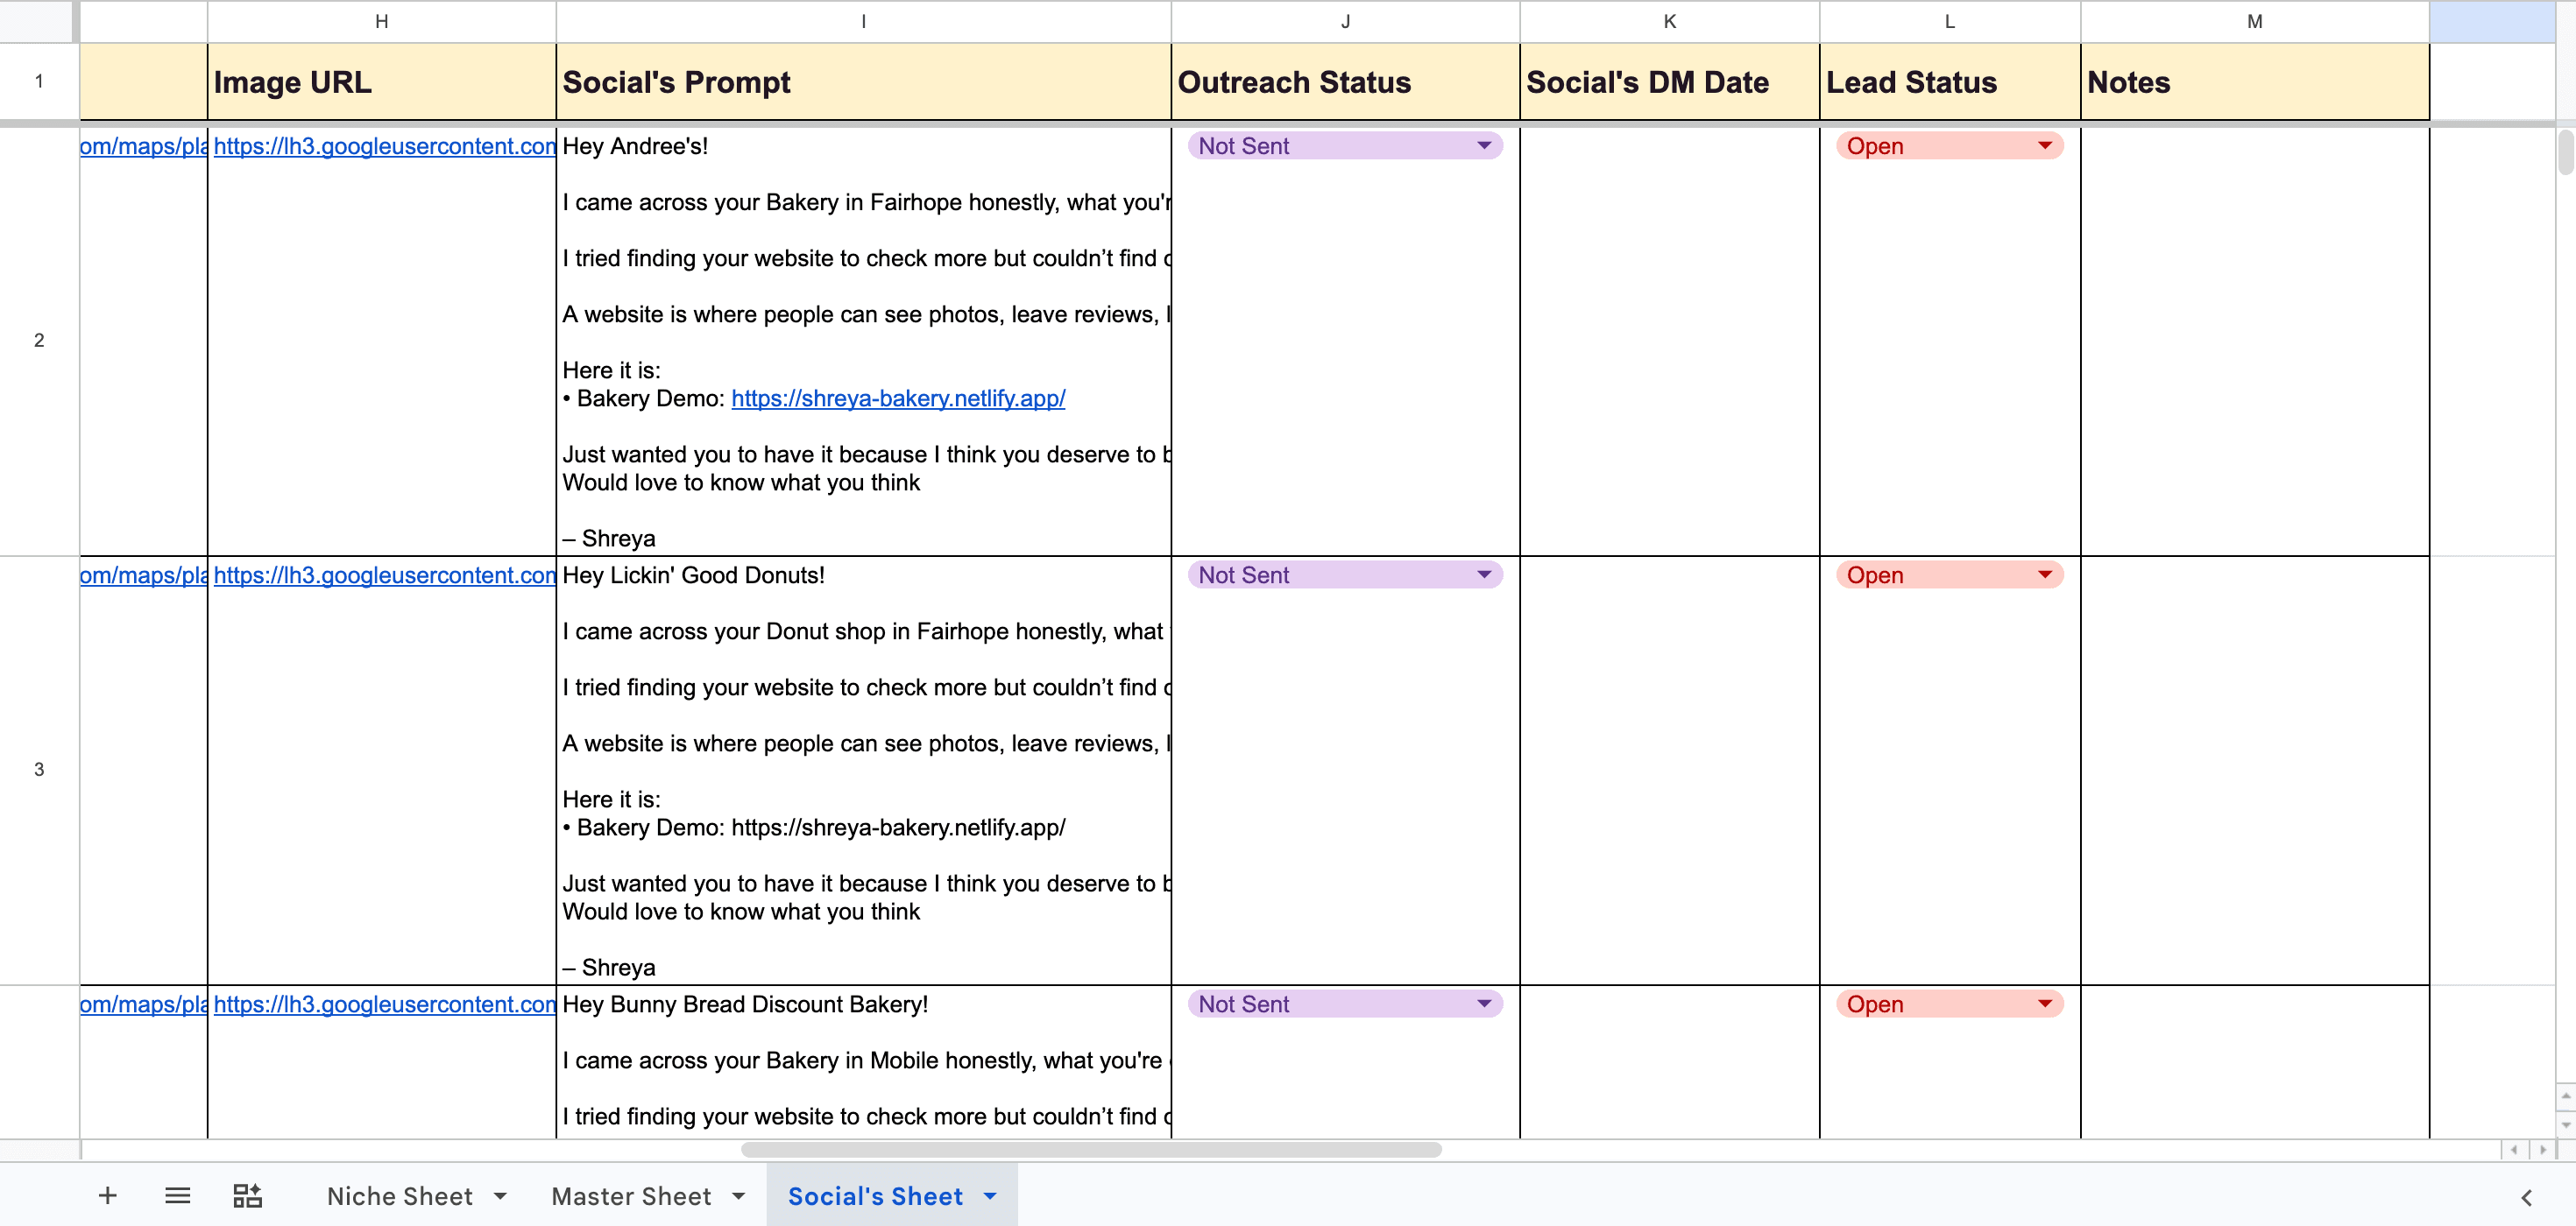This screenshot has width=2576, height=1226.
Task: Open googleusercontent link for Bunny Bread row
Action: [x=384, y=1004]
